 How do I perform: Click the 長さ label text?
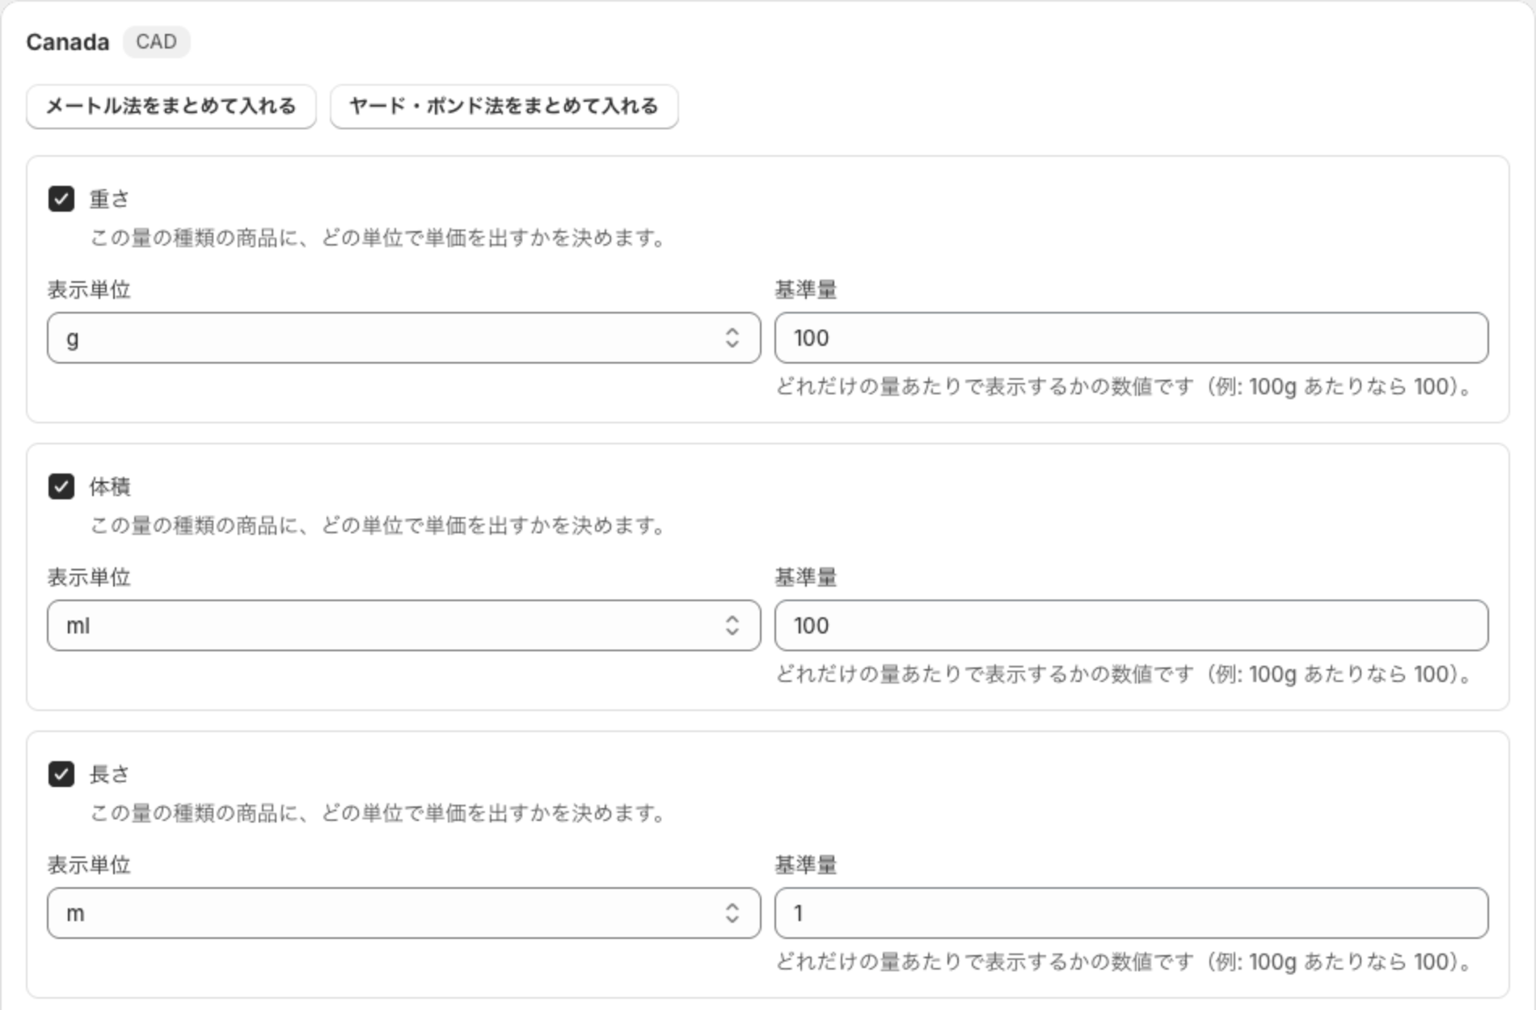[x=109, y=774]
